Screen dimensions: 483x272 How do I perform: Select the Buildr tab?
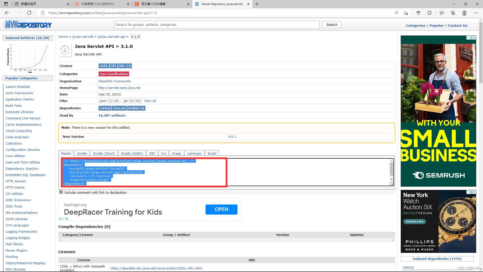coord(212,153)
